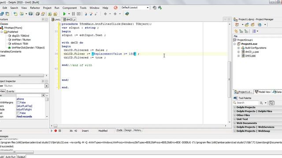
Task: Click the BiDiMode value bdLeftToRight
Action: tap(24, 109)
